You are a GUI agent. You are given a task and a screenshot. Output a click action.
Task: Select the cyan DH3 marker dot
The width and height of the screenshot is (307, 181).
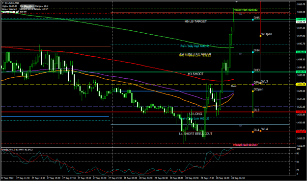click(253, 72)
